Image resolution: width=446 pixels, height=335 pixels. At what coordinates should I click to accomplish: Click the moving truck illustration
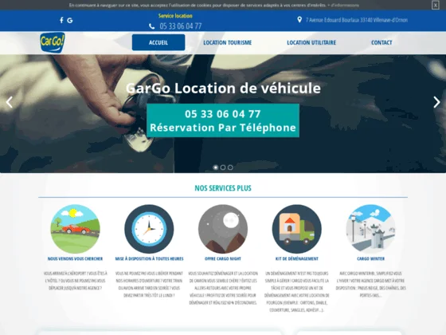tap(296, 229)
